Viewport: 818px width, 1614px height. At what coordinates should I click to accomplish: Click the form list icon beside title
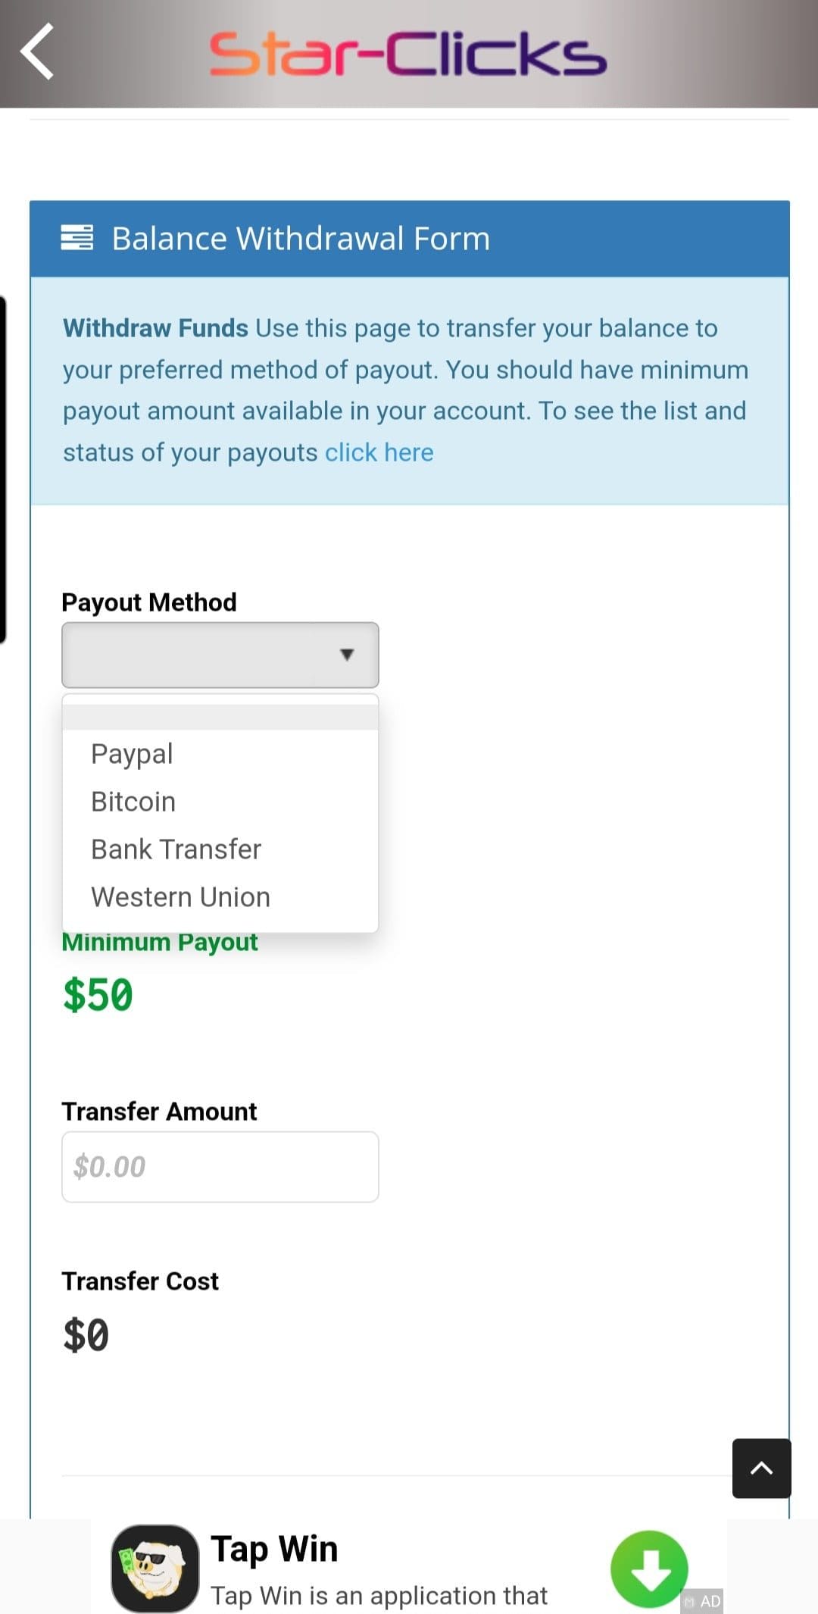(76, 238)
